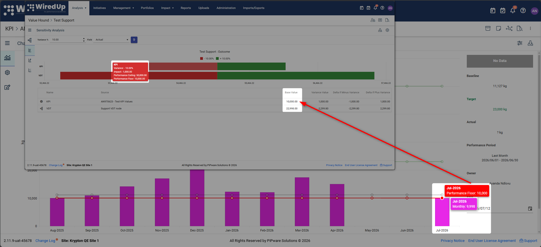Select the line chart view in the Sensitivity sidebar

pos(30,60)
